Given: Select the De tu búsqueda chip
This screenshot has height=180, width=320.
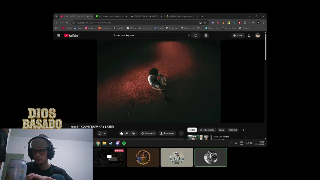Looking at the screenshot, I should click(207, 130).
